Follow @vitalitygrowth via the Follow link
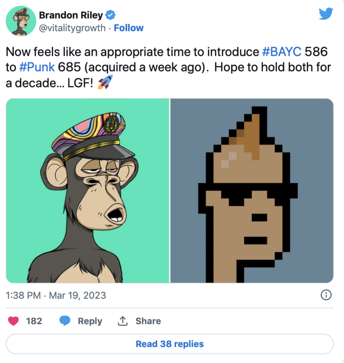The height and width of the screenshot is (363, 344). [x=129, y=28]
